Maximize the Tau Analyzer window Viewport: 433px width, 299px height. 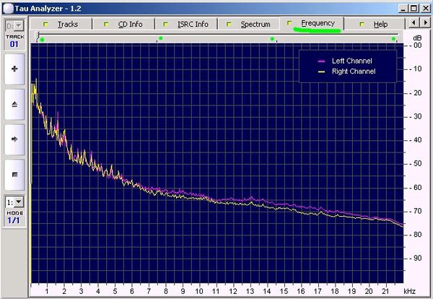tap(414, 9)
